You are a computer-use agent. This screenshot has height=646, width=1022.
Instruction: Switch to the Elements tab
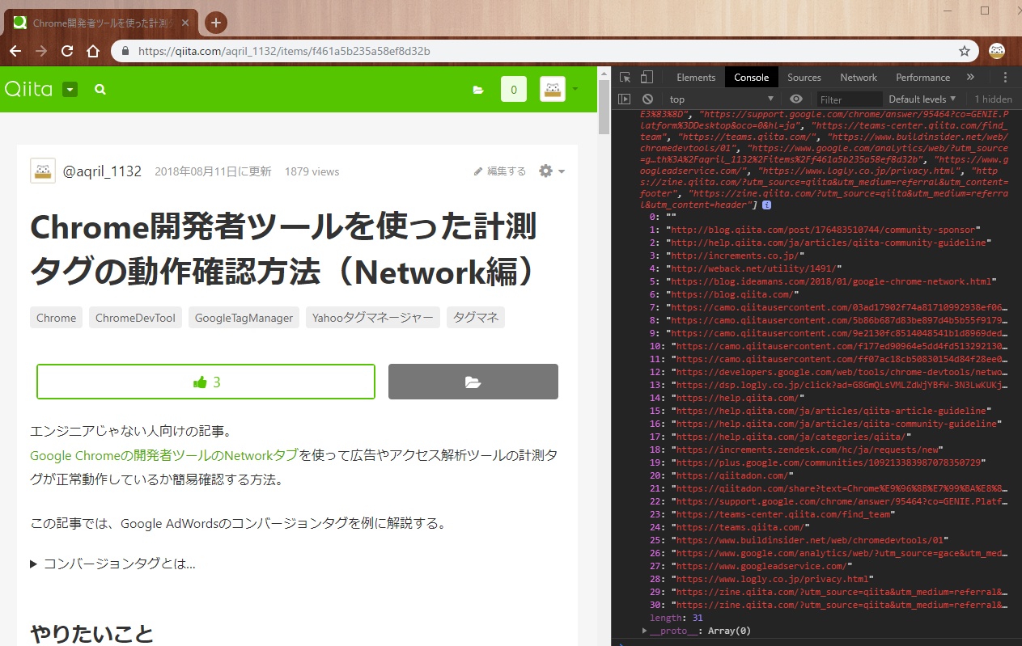click(x=696, y=78)
